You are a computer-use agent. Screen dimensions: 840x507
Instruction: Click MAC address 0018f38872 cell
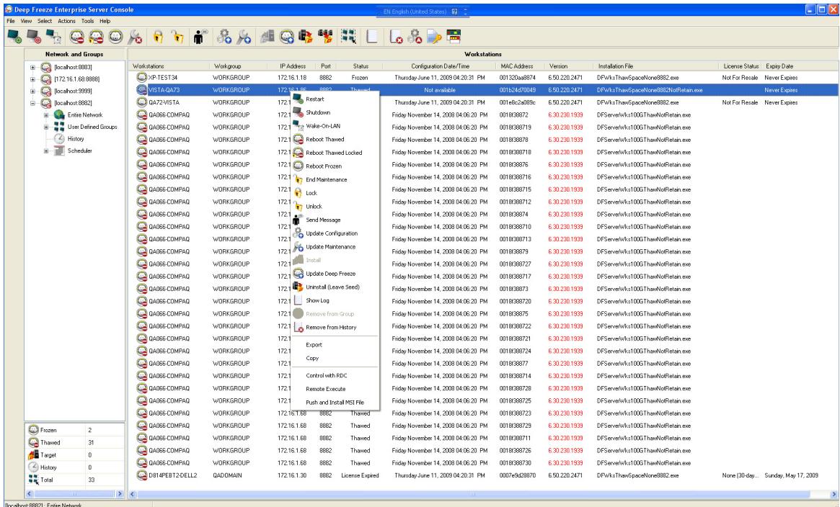[514, 115]
